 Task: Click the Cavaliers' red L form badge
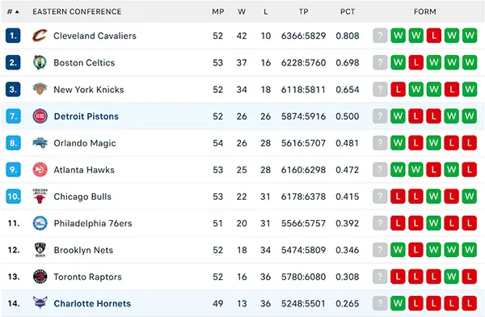pos(433,36)
